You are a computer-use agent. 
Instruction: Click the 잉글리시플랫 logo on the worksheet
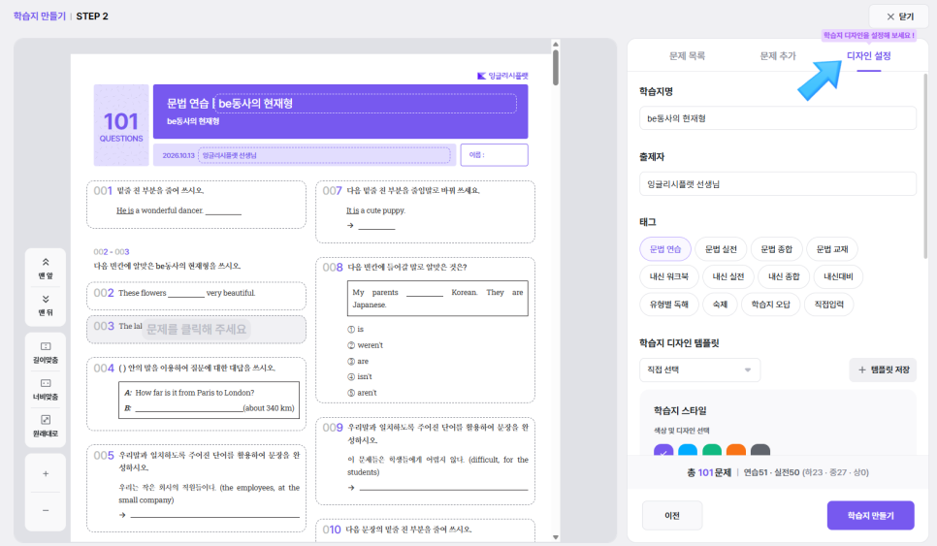tap(502, 76)
